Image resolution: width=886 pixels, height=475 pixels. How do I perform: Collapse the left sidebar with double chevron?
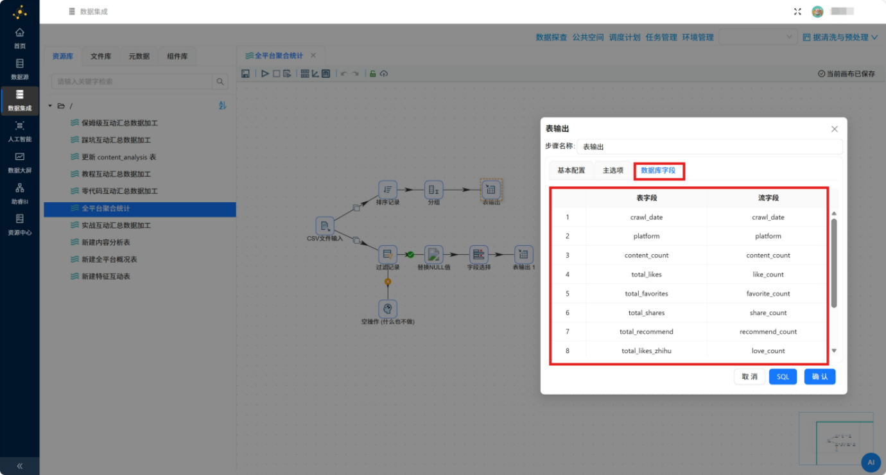(19, 466)
